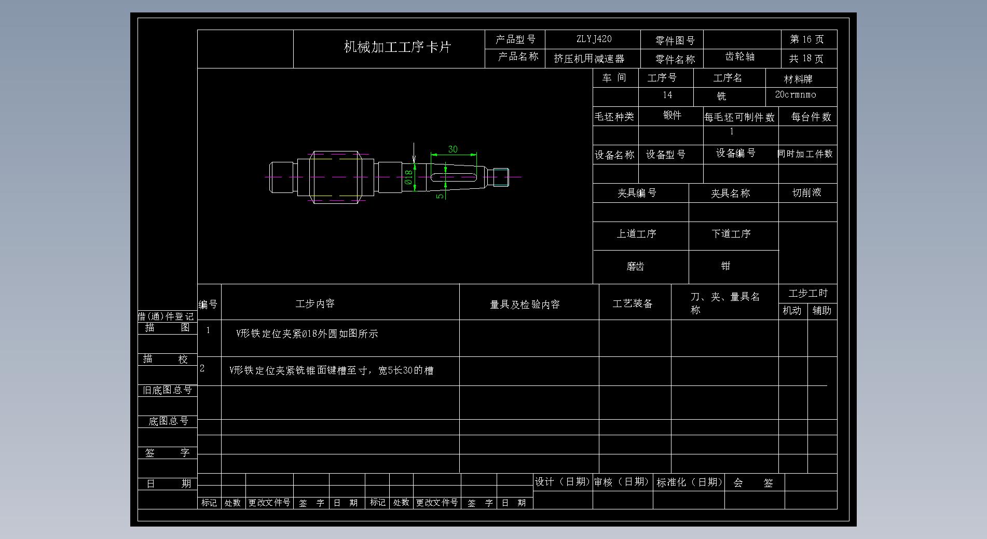Select the '设备型号' label
Viewport: 987px width, 539px height.
tap(666, 155)
